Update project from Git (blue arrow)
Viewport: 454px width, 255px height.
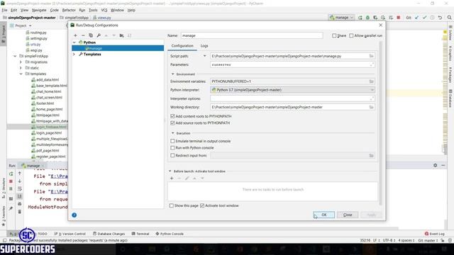point(416,18)
